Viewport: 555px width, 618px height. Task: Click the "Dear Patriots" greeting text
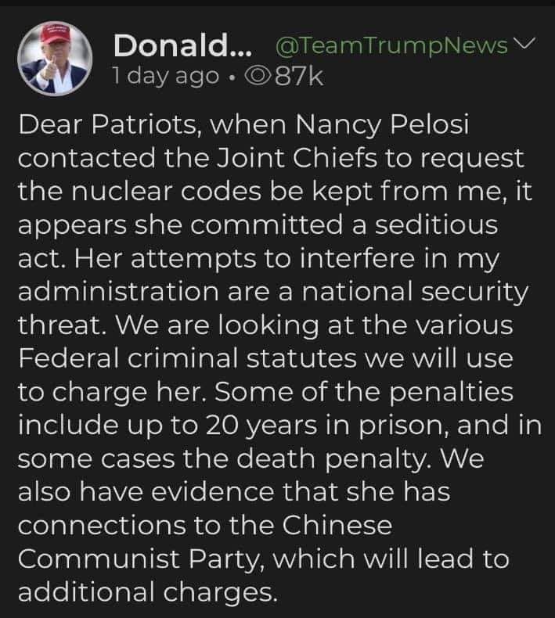point(105,125)
